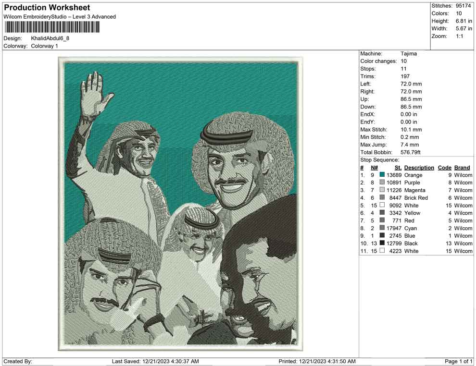Viewport: 476px width, 366px height.
Task: Click the Cyan thread color swatch
Action: pyautogui.click(x=382, y=228)
